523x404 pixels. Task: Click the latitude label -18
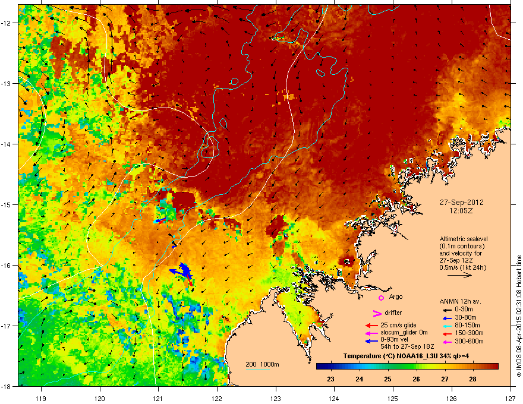(x=7, y=386)
